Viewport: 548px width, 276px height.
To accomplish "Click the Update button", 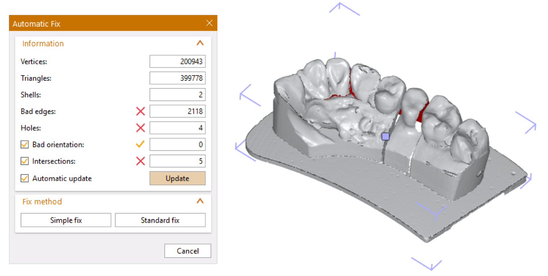I will click(177, 178).
